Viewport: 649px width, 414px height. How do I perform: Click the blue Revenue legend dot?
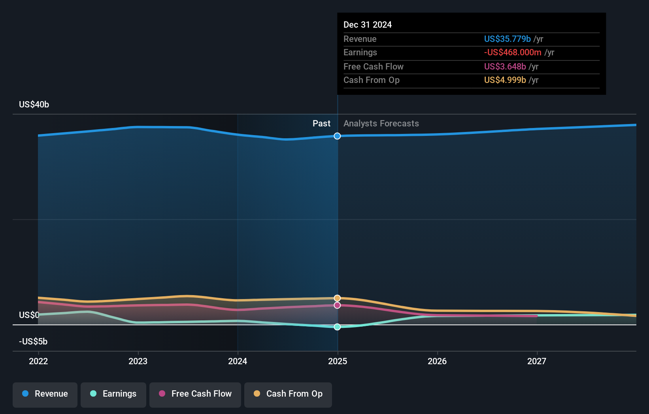point(25,393)
